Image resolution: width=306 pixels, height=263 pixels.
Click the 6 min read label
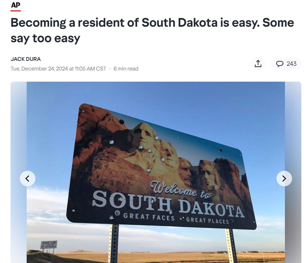pos(126,69)
